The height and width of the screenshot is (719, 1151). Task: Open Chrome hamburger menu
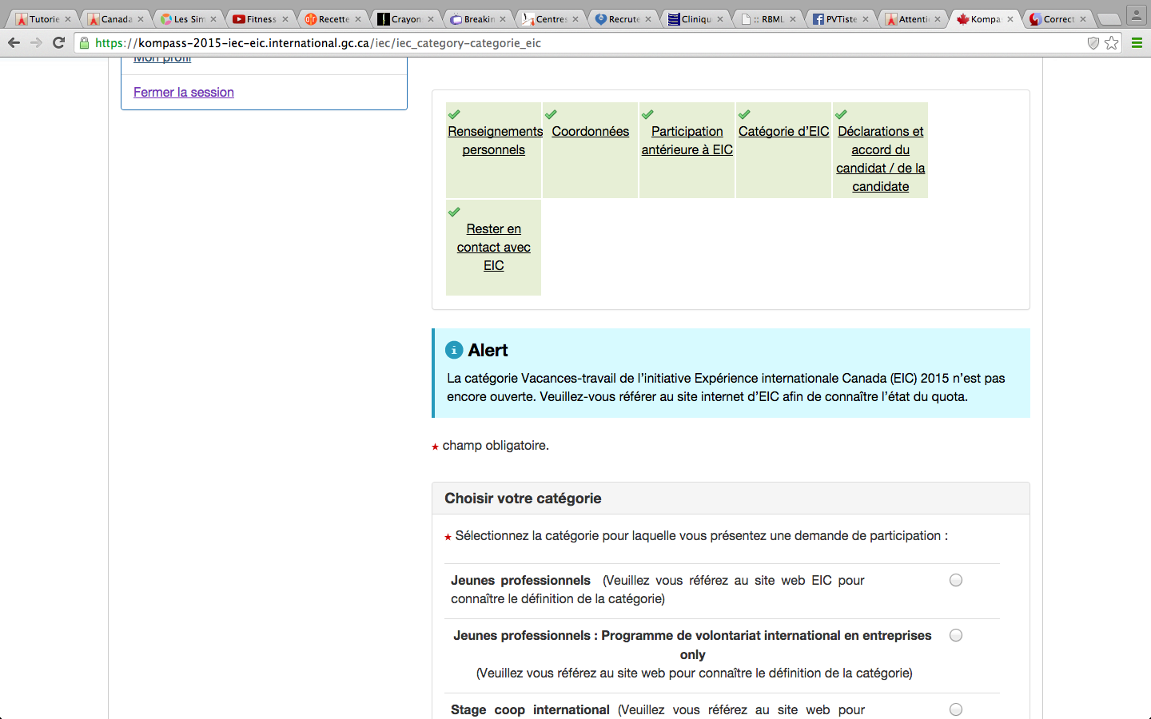[1137, 43]
